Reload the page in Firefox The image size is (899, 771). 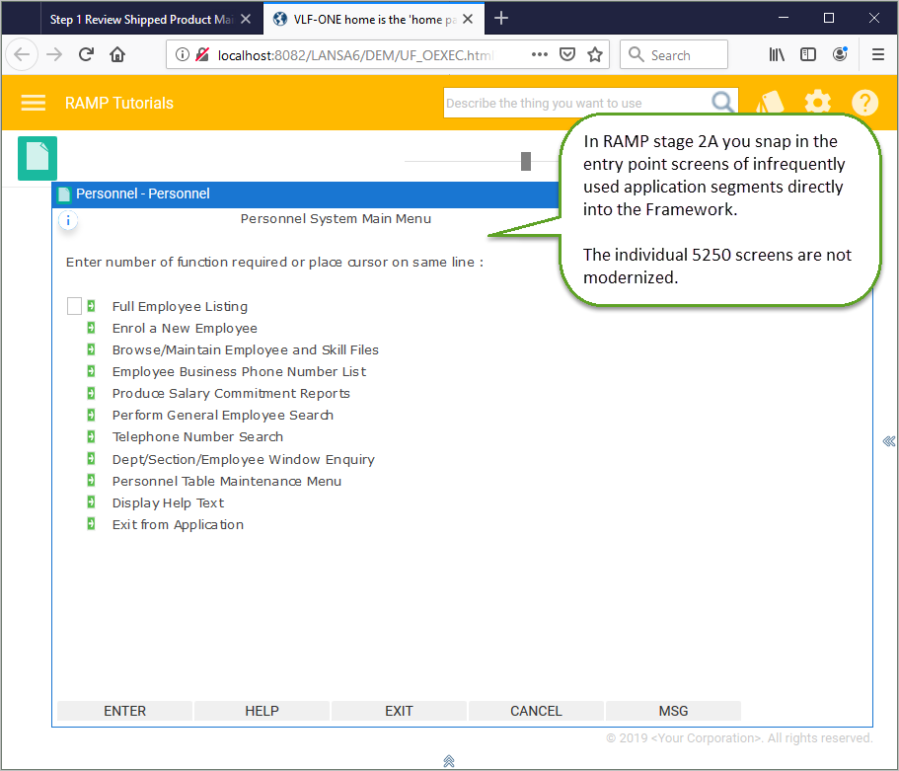[86, 54]
